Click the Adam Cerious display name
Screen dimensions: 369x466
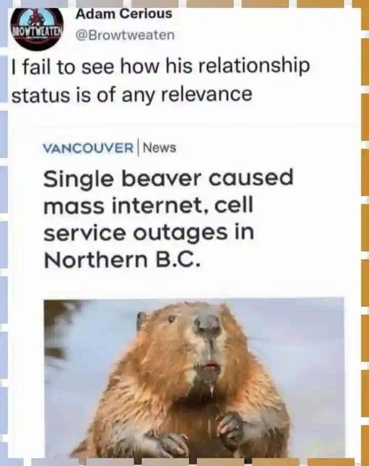pyautogui.click(x=124, y=14)
